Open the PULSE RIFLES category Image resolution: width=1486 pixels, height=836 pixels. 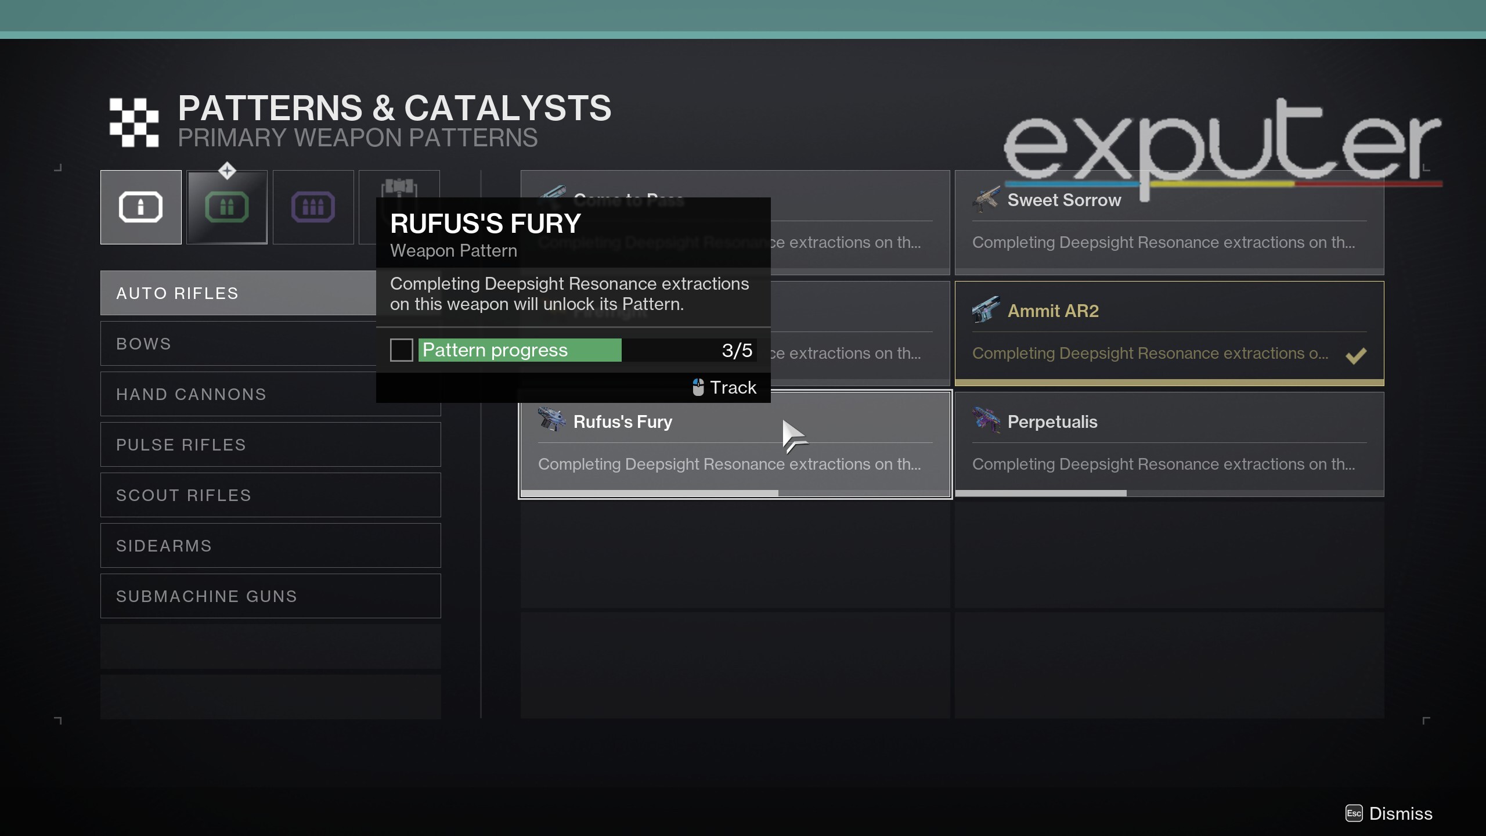tap(270, 445)
